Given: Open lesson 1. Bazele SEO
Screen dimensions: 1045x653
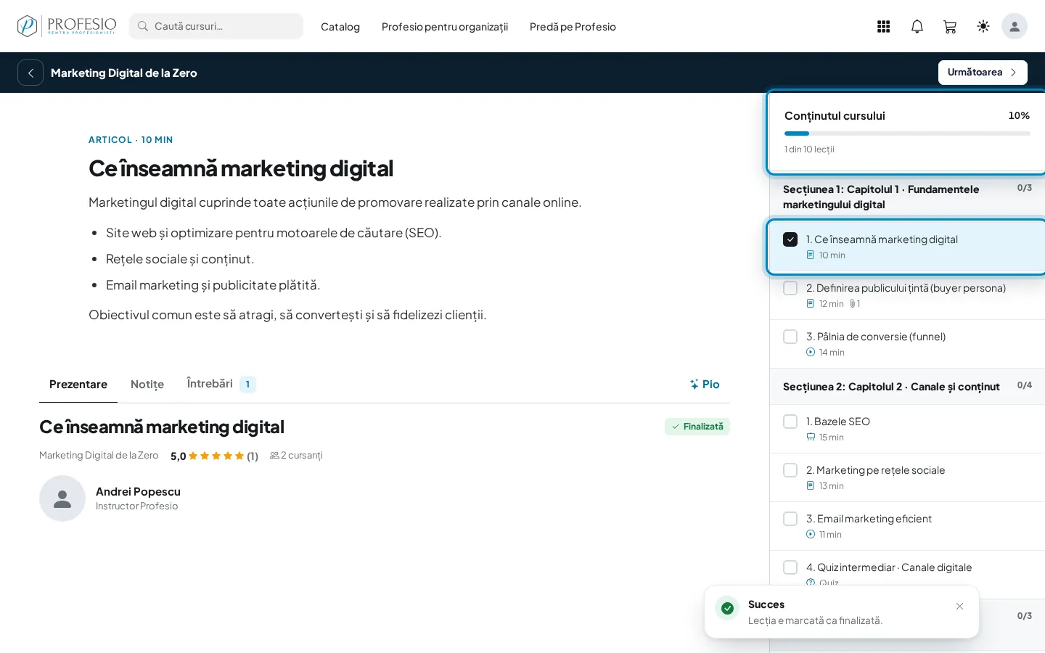Looking at the screenshot, I should coord(907,429).
